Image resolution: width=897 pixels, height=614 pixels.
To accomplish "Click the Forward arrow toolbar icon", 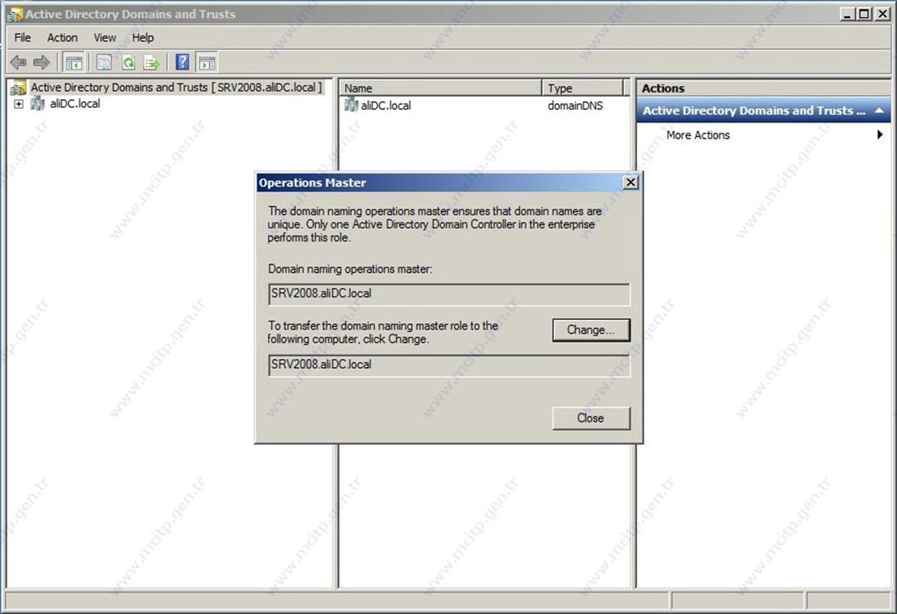I will click(x=41, y=63).
